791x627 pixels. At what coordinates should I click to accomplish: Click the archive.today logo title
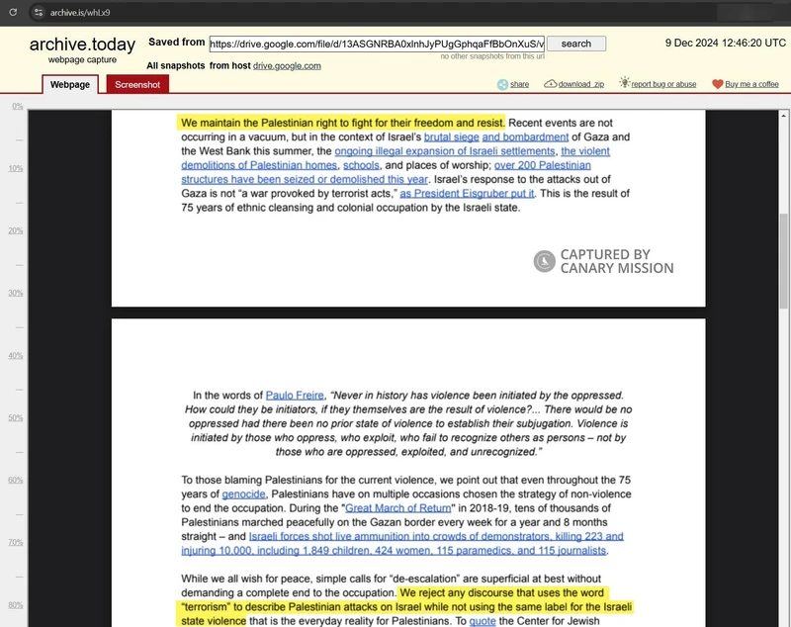(82, 45)
